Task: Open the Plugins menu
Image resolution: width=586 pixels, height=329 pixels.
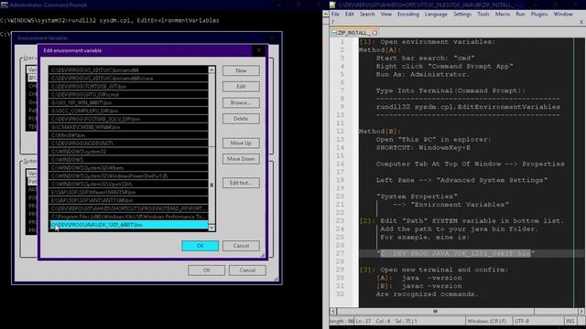Action: coord(539,15)
